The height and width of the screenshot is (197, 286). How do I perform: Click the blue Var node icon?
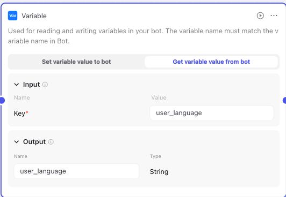12,16
